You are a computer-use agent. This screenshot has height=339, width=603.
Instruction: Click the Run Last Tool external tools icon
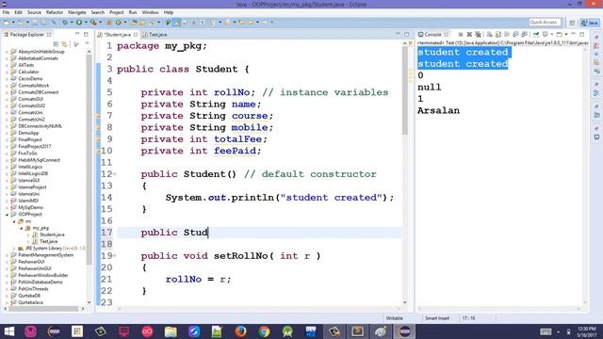[93, 23]
